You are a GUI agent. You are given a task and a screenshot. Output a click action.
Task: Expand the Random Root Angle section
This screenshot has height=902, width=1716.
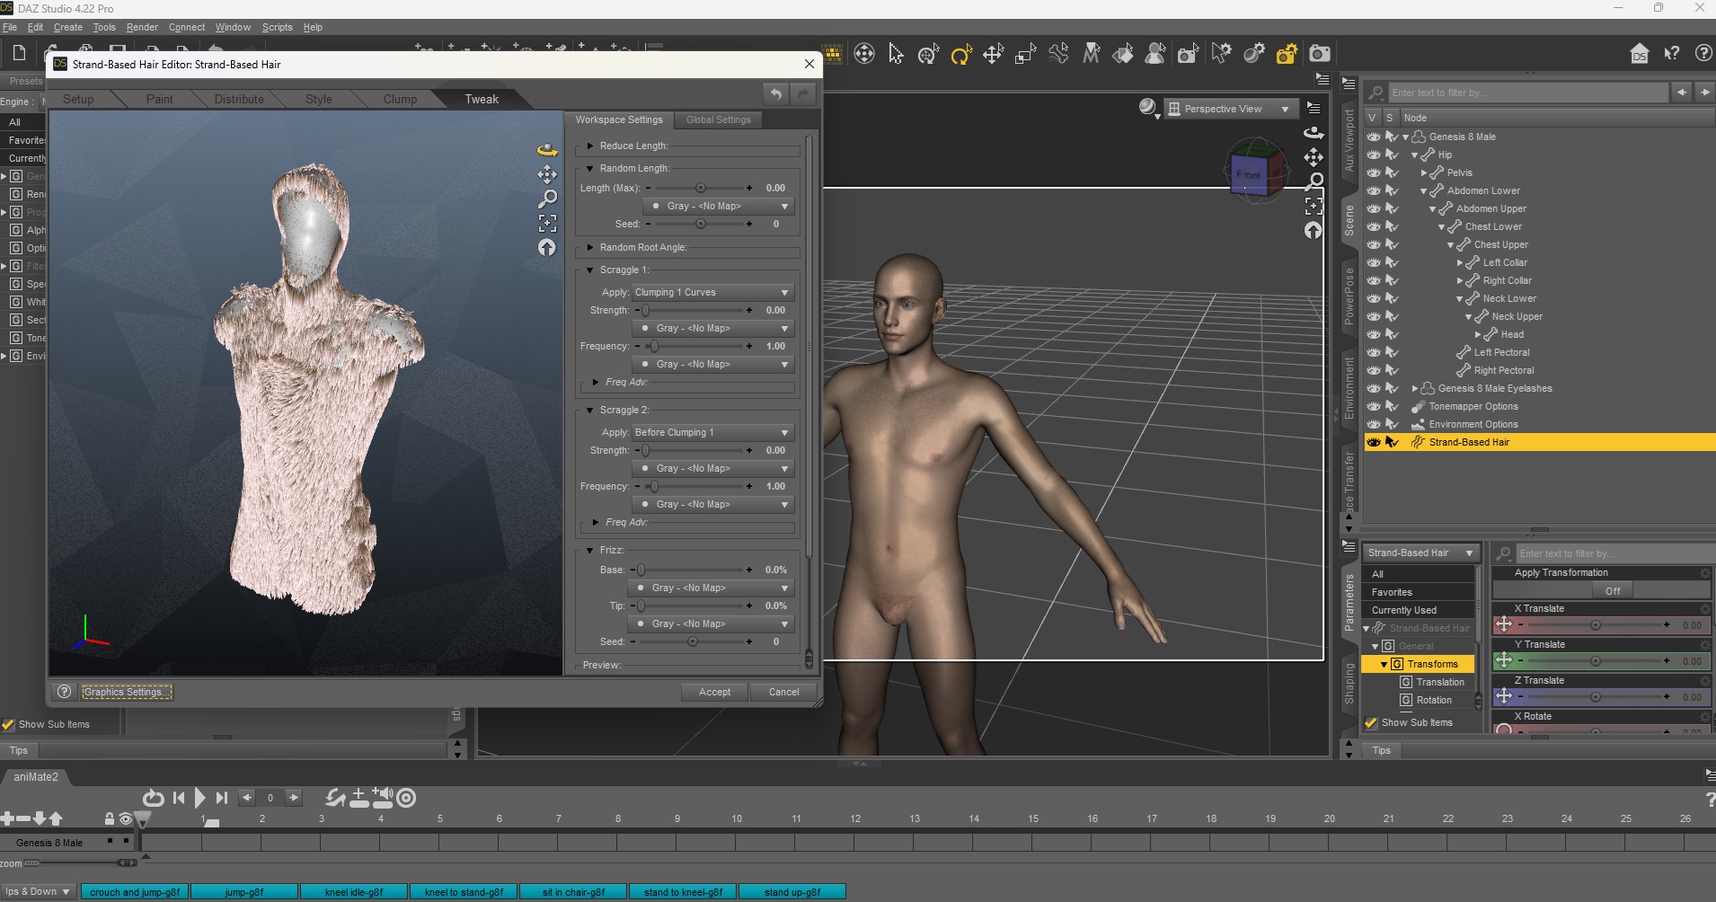click(x=589, y=247)
